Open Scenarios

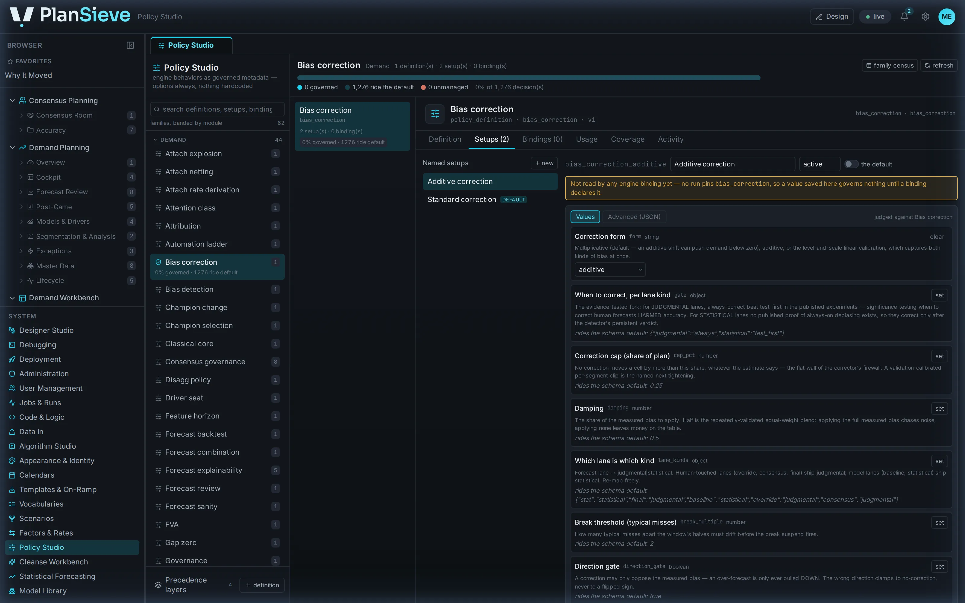click(x=72, y=518)
